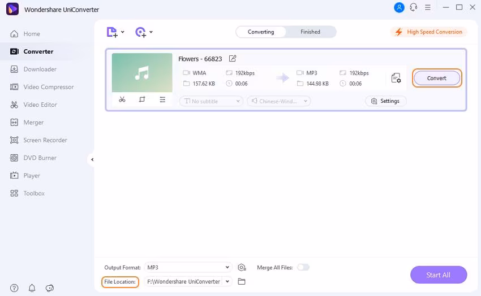The width and height of the screenshot is (481, 296).
Task: Click the user account icon
Action: [399, 7]
